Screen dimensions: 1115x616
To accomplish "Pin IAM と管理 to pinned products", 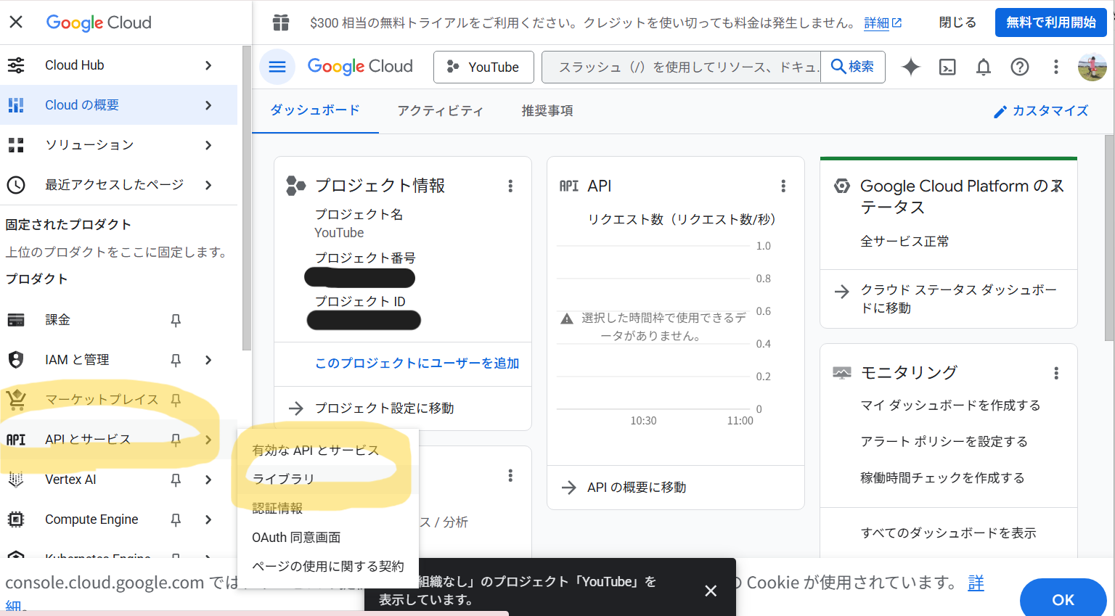I will tap(176, 360).
